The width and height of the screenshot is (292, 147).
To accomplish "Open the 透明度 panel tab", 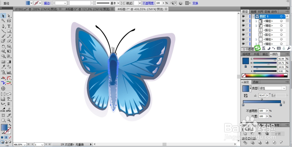I will tap(246, 54).
